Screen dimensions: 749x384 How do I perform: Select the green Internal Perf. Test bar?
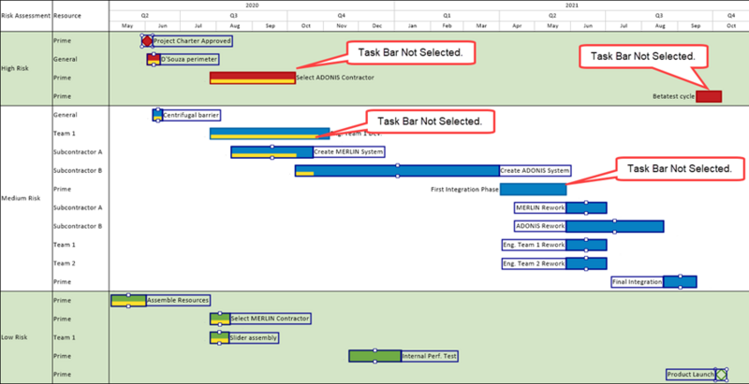click(x=375, y=356)
